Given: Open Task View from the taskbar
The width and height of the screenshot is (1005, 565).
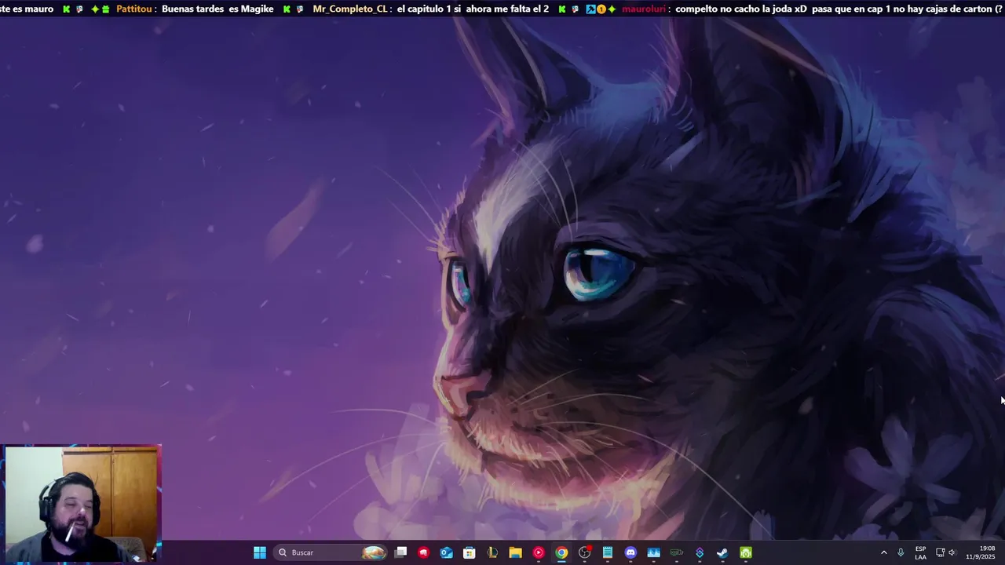Looking at the screenshot, I should coord(401,552).
